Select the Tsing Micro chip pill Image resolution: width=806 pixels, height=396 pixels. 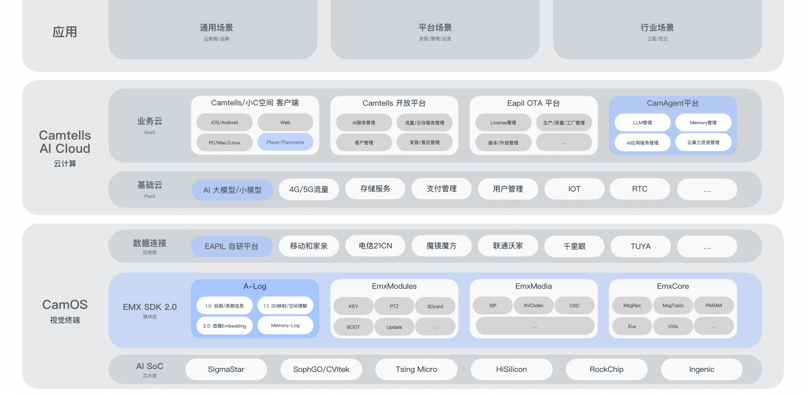[416, 369]
